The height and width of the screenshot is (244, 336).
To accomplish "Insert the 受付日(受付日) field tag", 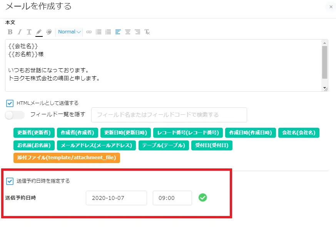I will (212, 145).
